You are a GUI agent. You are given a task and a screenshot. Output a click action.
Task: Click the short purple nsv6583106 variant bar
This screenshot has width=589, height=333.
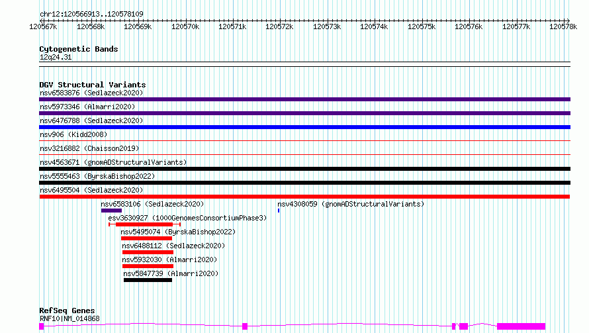(111, 211)
